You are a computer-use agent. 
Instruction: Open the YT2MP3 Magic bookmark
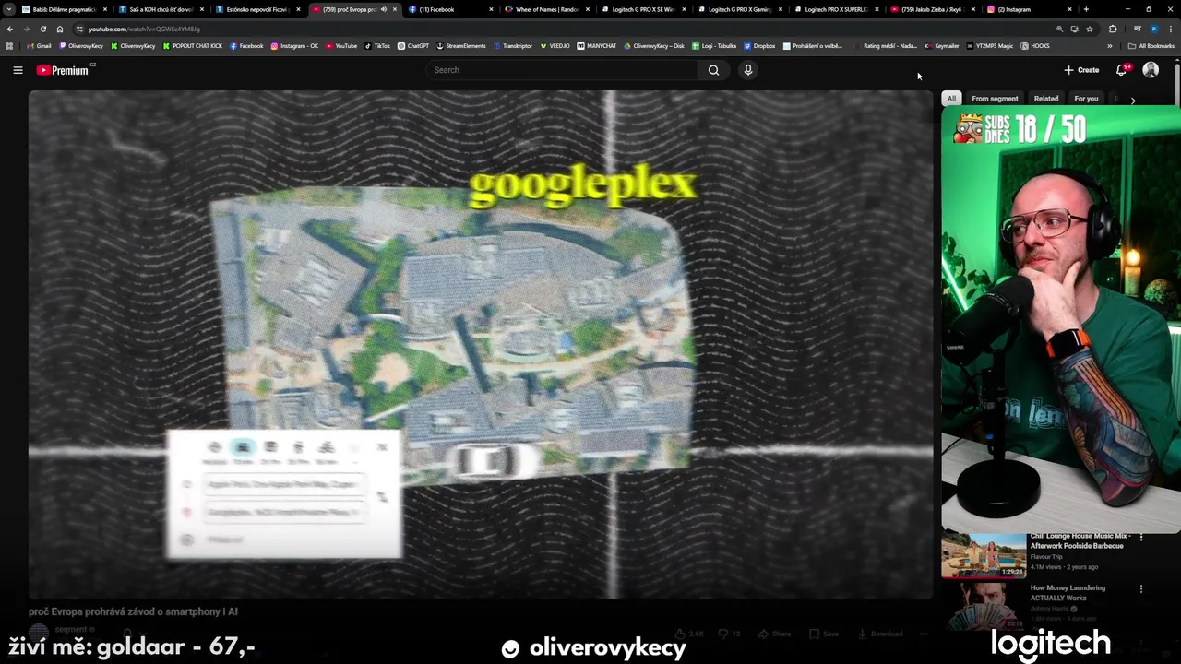[x=990, y=46]
